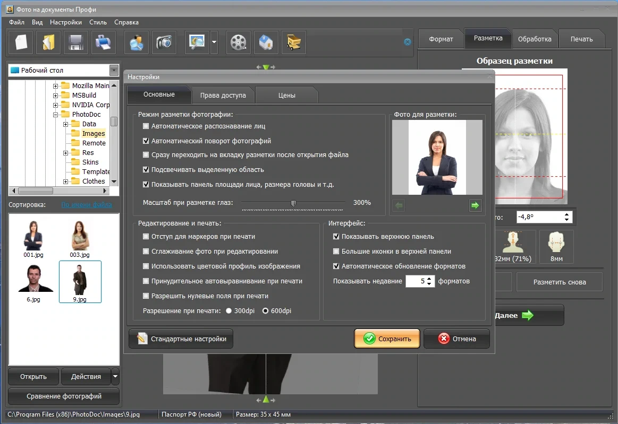Screen dimensions: 618x424
Task: Click the save floppy disk icon
Action: tap(75, 42)
